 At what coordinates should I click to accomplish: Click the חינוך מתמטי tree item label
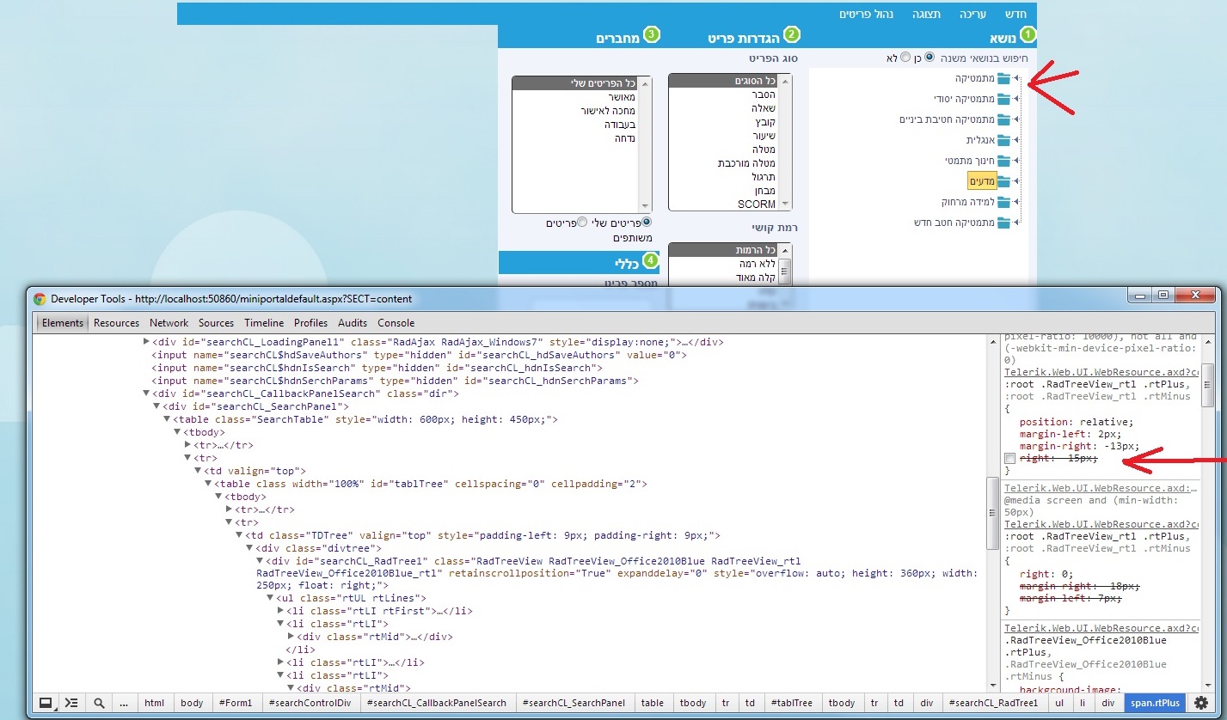969,161
